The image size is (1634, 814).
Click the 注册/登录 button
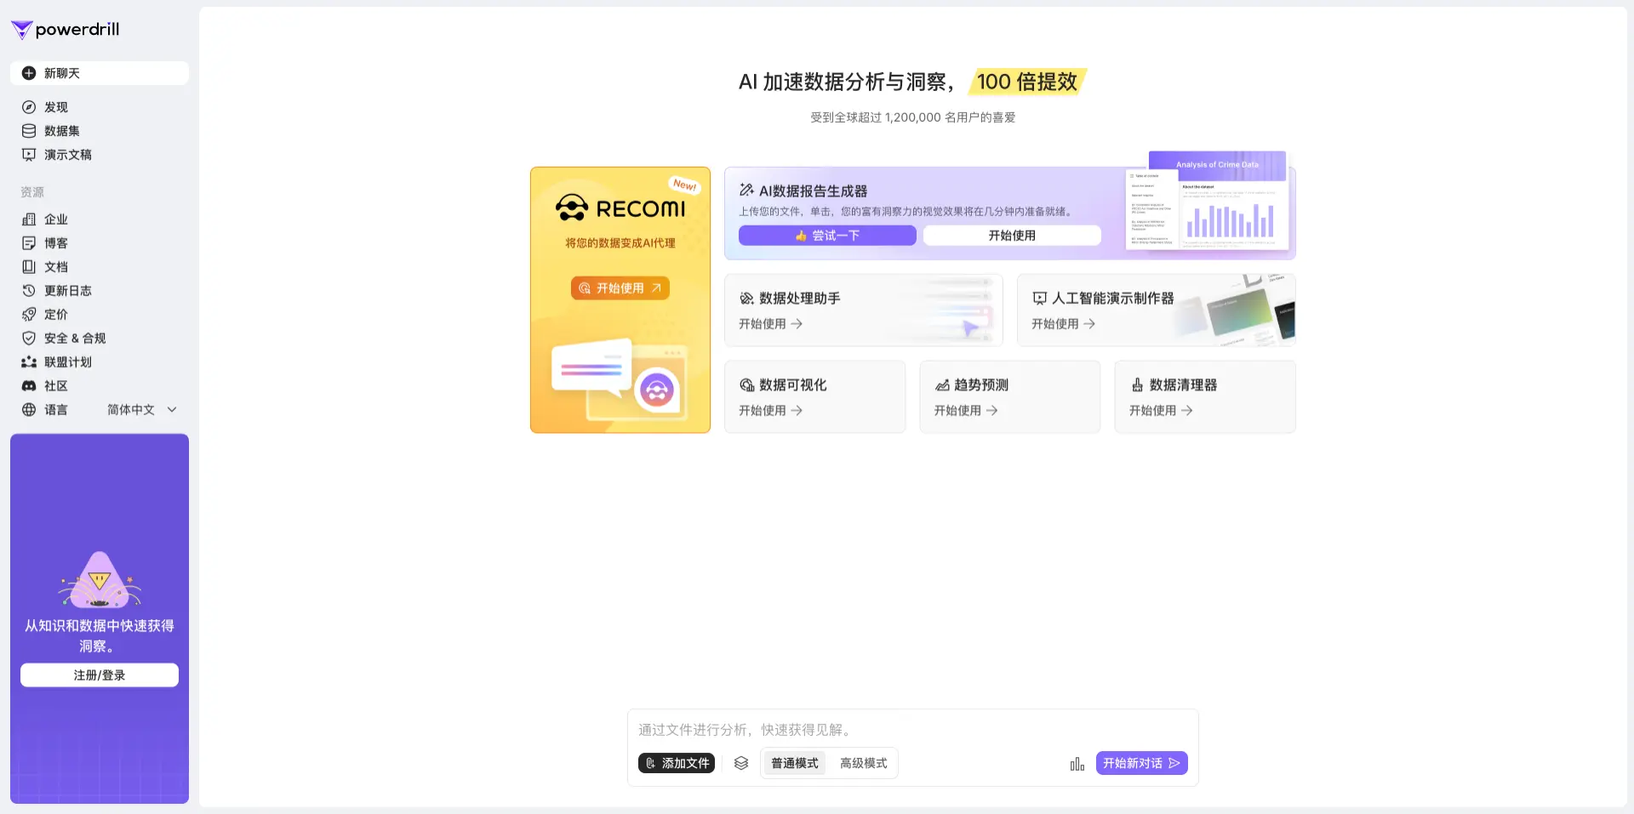[x=100, y=675]
